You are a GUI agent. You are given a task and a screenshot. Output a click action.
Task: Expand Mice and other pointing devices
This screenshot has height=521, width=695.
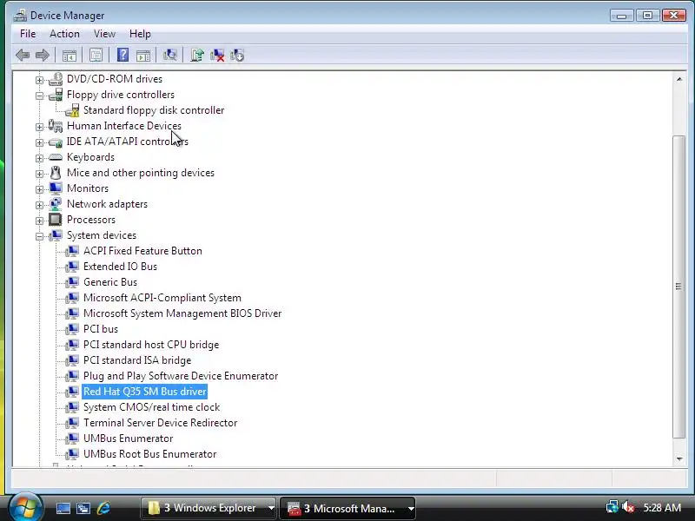point(39,174)
